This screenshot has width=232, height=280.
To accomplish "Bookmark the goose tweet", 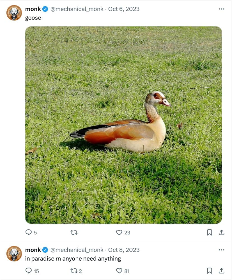I will [210, 232].
